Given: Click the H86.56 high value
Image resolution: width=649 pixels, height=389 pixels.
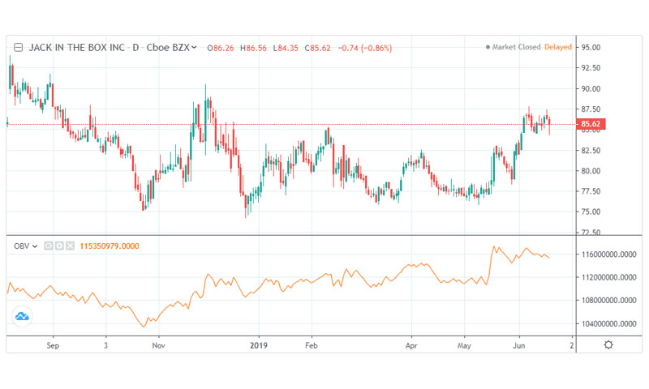Looking at the screenshot, I should [253, 48].
